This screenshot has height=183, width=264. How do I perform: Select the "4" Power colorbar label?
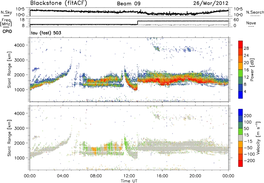tap(245, 91)
